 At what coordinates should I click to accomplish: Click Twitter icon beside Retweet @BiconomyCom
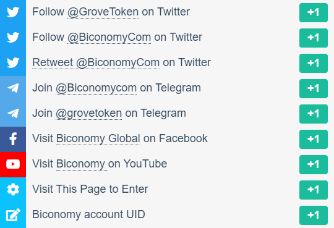point(13,62)
